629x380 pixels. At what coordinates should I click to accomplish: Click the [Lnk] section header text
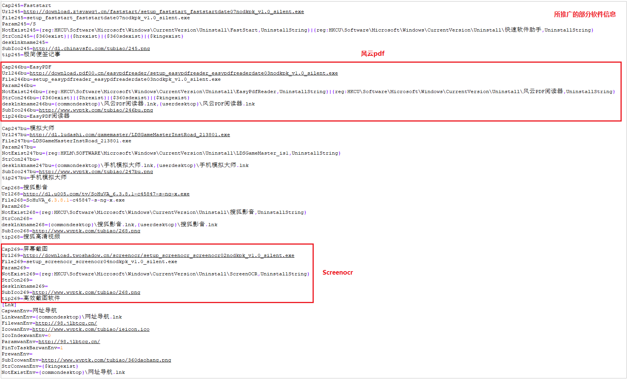click(9, 305)
